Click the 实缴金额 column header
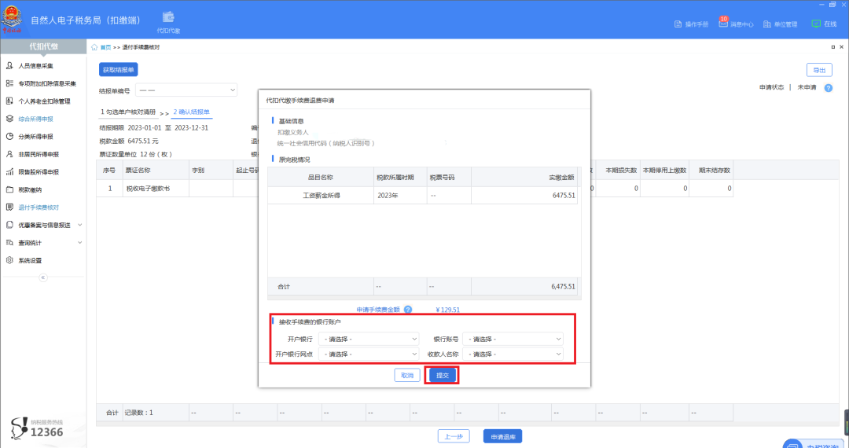The height and width of the screenshot is (448, 849). tap(525, 177)
